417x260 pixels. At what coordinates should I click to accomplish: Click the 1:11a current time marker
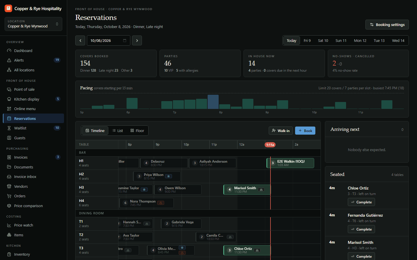[270, 145]
